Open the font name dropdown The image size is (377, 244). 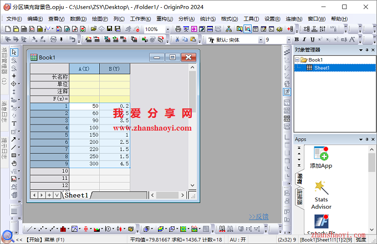click(261, 40)
